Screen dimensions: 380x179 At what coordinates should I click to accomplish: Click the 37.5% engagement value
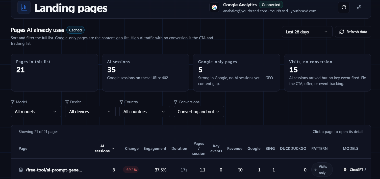161,170
